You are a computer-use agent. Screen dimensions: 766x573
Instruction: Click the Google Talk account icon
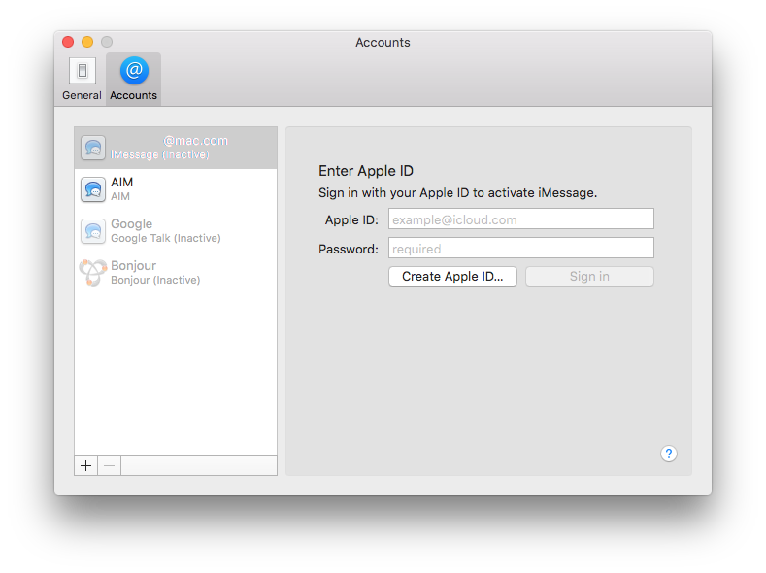pos(93,231)
